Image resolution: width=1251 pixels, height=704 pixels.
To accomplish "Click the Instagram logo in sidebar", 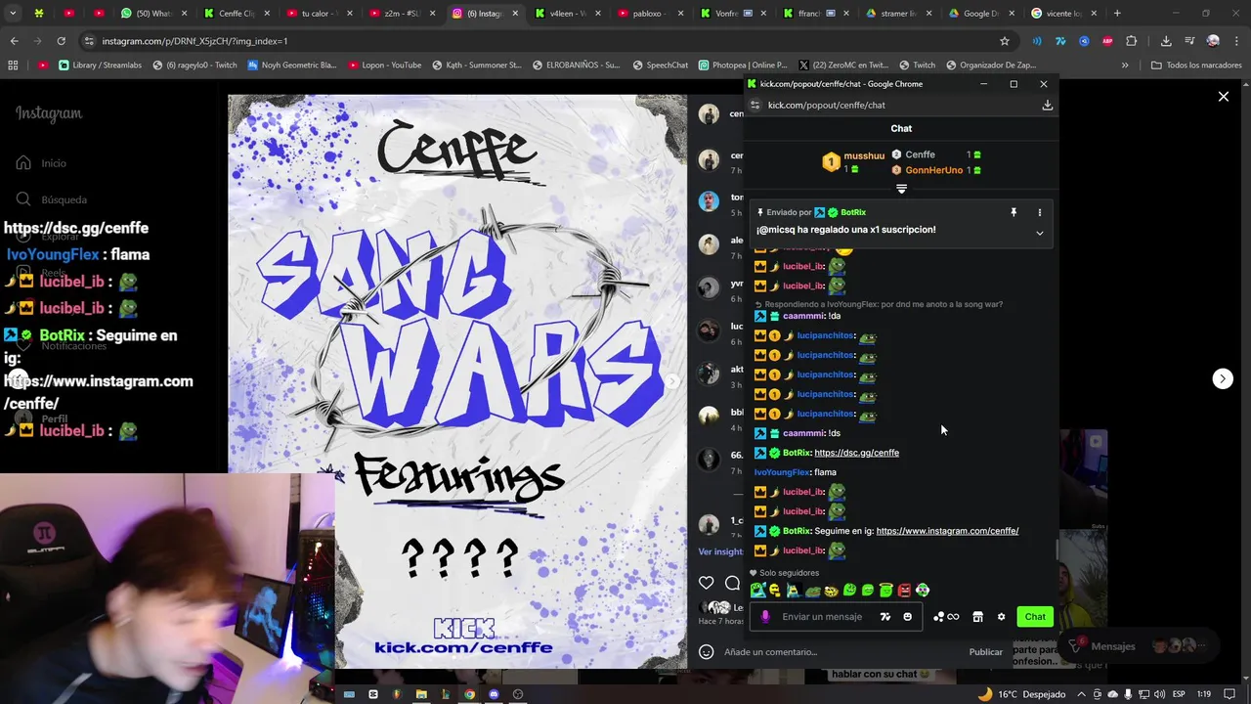I will (49, 113).
